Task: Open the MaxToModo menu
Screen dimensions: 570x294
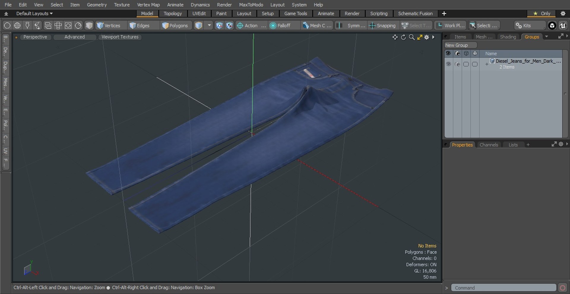Action: pos(251,5)
